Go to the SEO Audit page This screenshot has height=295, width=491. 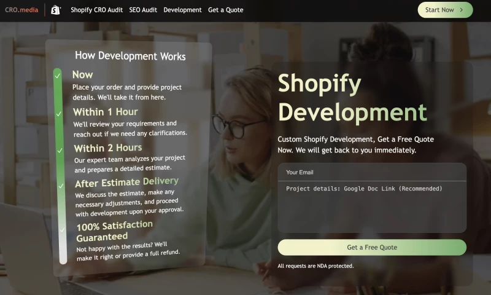143,10
